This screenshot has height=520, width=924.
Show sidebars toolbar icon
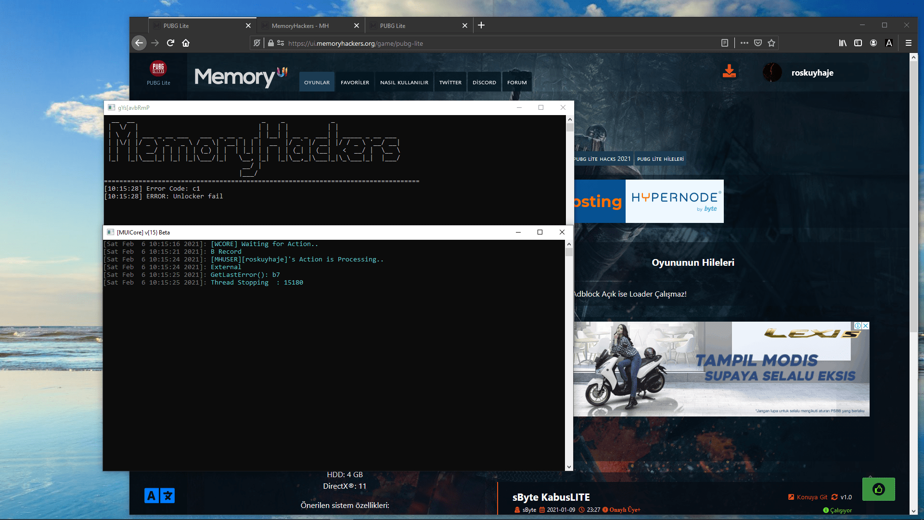858,43
